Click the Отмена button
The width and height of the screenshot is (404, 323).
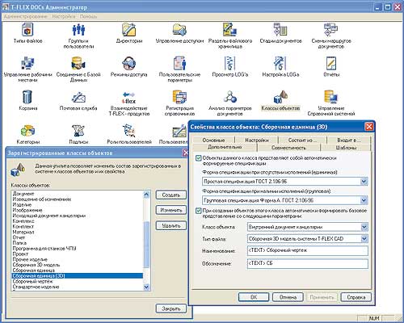pyautogui.click(x=288, y=297)
